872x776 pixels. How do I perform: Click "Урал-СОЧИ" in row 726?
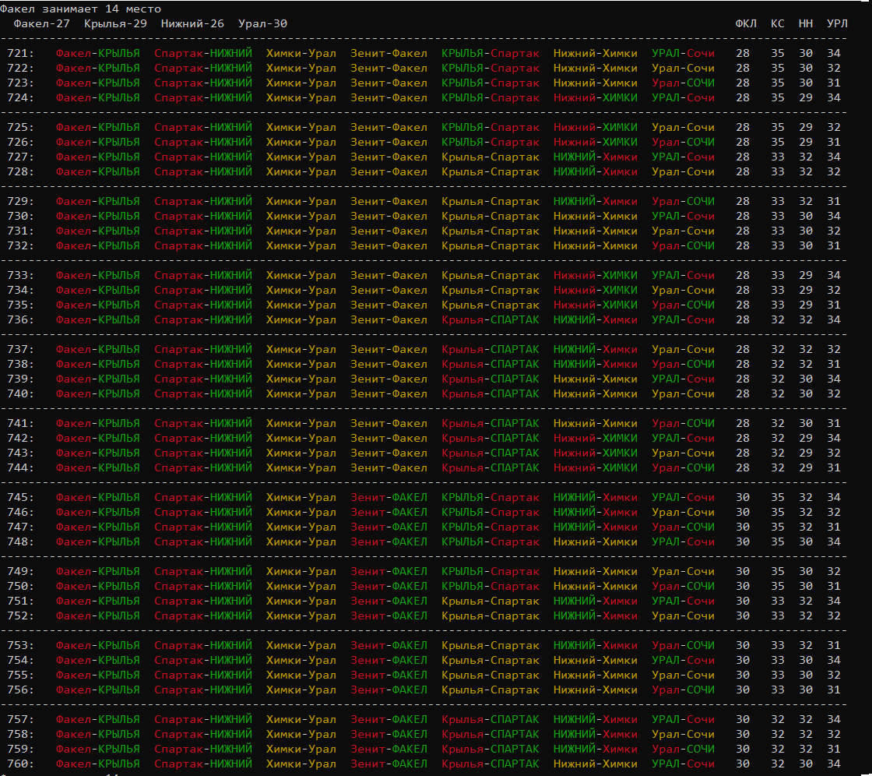(x=683, y=143)
